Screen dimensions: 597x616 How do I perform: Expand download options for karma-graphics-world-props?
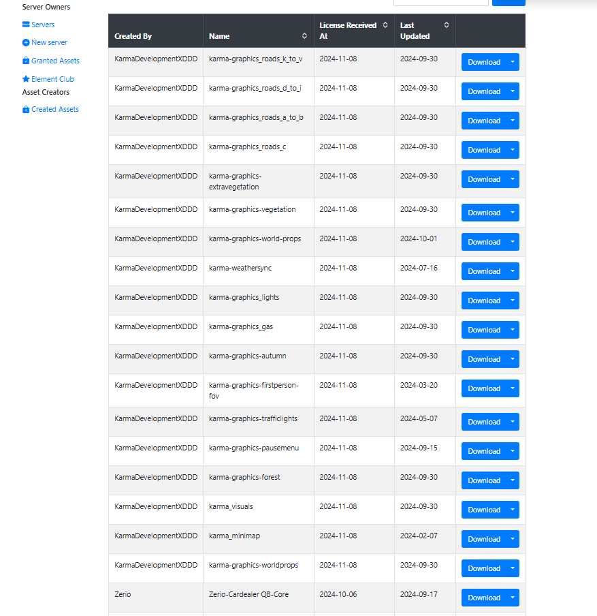[x=513, y=242]
